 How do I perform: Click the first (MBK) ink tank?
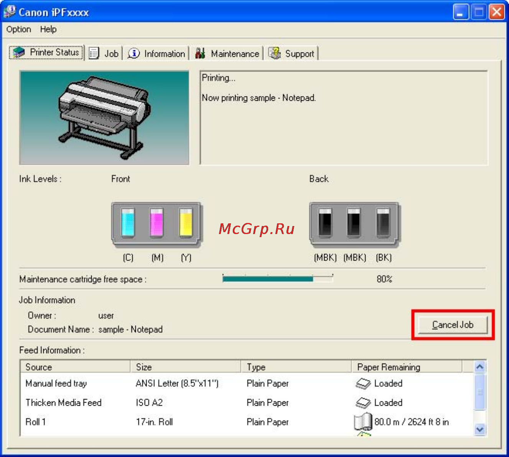325,223
